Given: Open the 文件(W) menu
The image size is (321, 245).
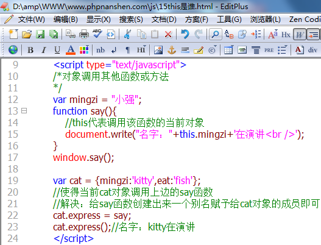Looking at the screenshot, I should (31, 20).
